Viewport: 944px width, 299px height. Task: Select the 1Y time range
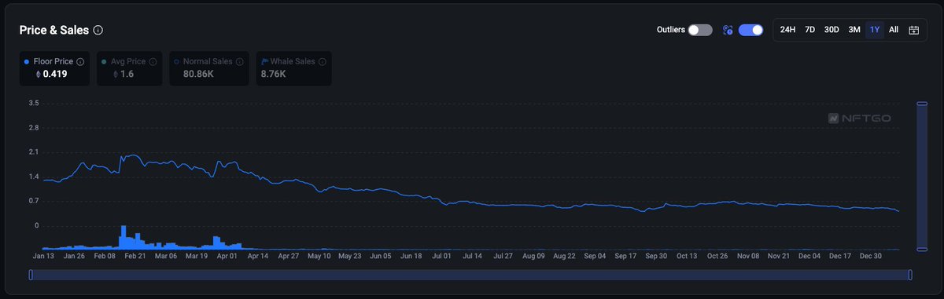coord(875,30)
